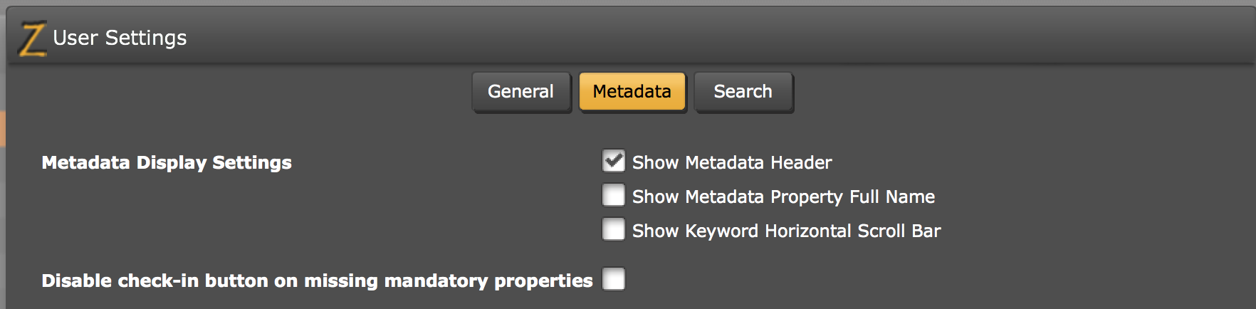The image size is (1256, 309).
Task: Uncheck the Show Metadata Header checkbox
Action: (x=614, y=161)
